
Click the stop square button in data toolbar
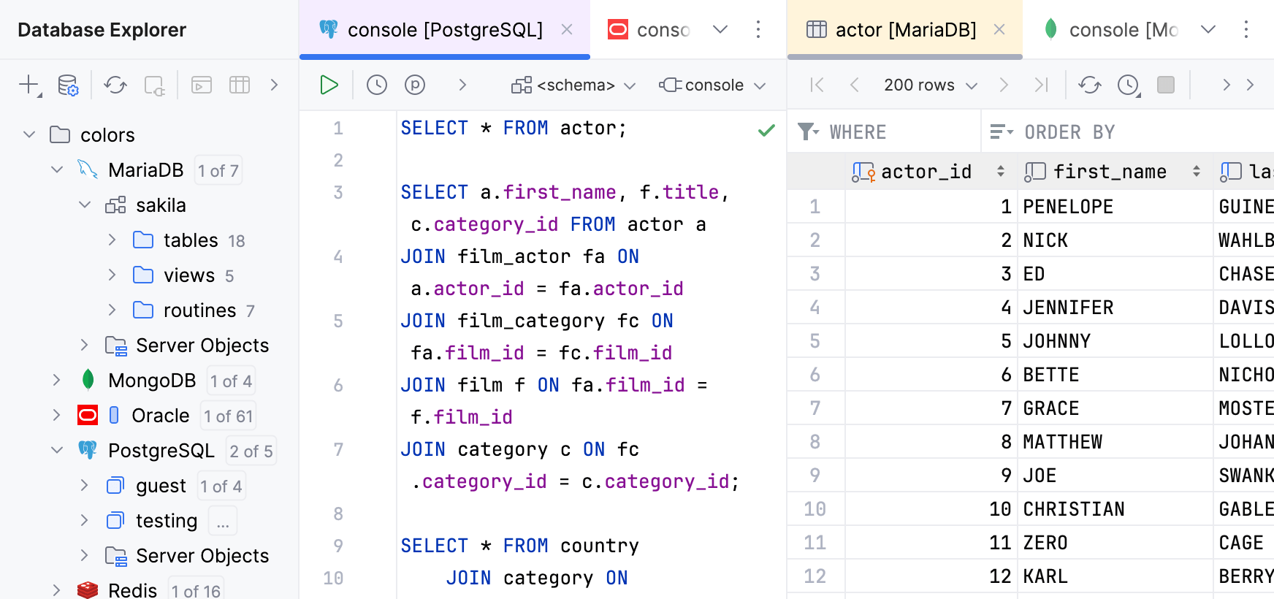pos(1166,85)
